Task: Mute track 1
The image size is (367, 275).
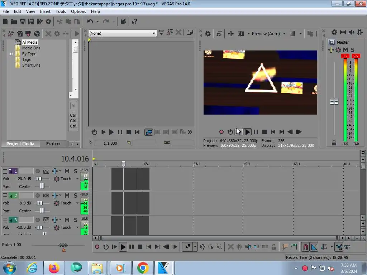Action: (x=67, y=171)
